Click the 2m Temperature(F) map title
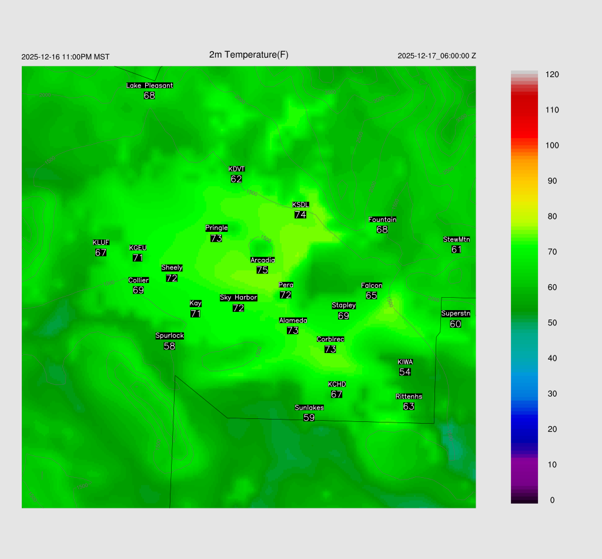602x559 pixels. [249, 55]
